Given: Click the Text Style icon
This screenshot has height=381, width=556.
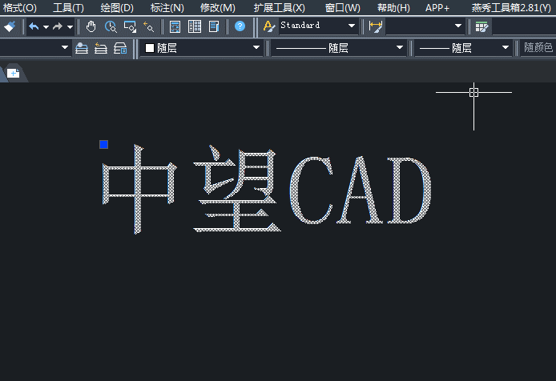Looking at the screenshot, I should 269,26.
